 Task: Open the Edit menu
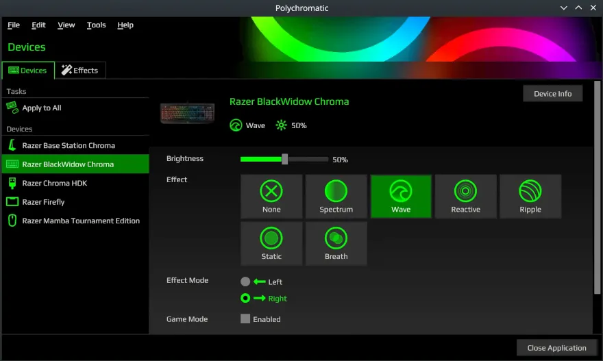pyautogui.click(x=38, y=25)
